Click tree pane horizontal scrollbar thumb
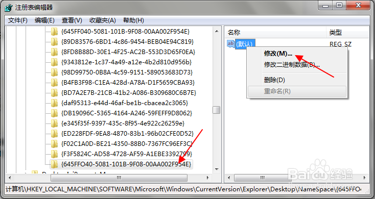Viewport: 375px width, 199px height. 119,178
